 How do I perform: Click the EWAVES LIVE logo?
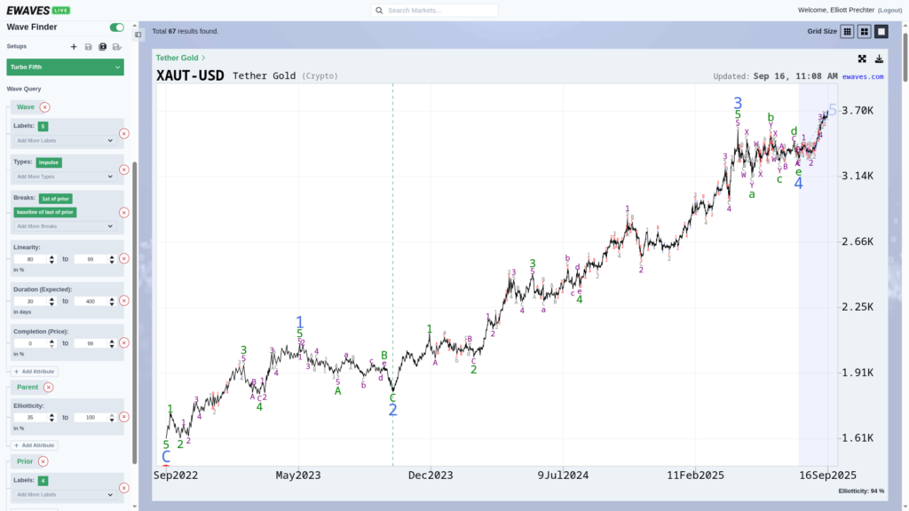(x=38, y=11)
